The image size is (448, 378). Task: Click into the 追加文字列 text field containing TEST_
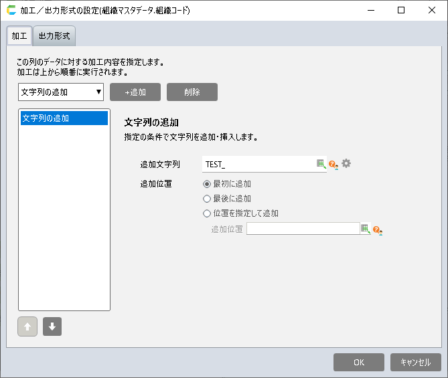pos(258,164)
